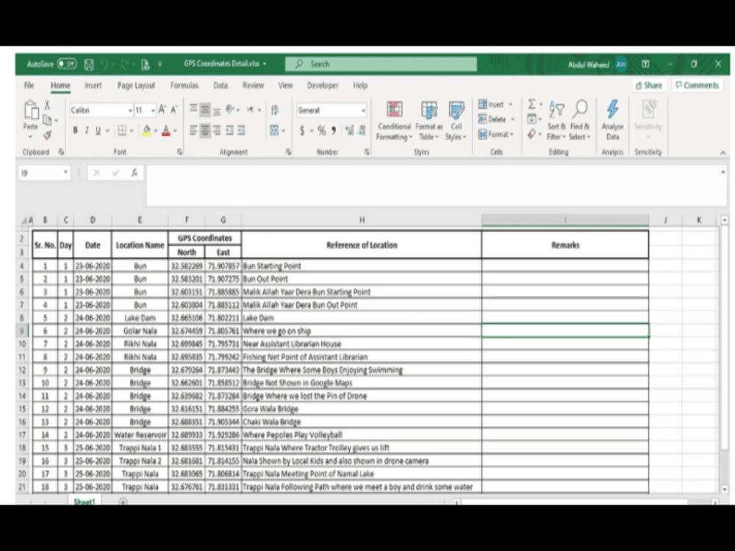This screenshot has width=735, height=551.
Task: Open the Borders icon
Action: 122,130
